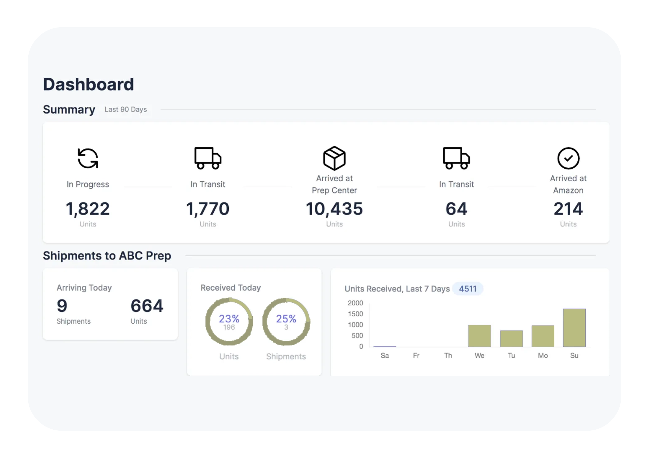Click the Monday bar in the chart
Screen dimensions: 649x459
[543, 336]
